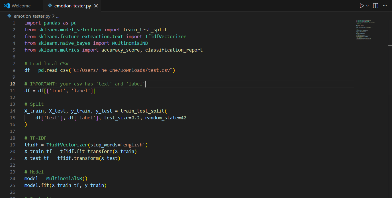Click the chevron after emotion_tester.py breadcrumb
Screen dimensions: 392x198
pyautogui.click(x=53, y=16)
